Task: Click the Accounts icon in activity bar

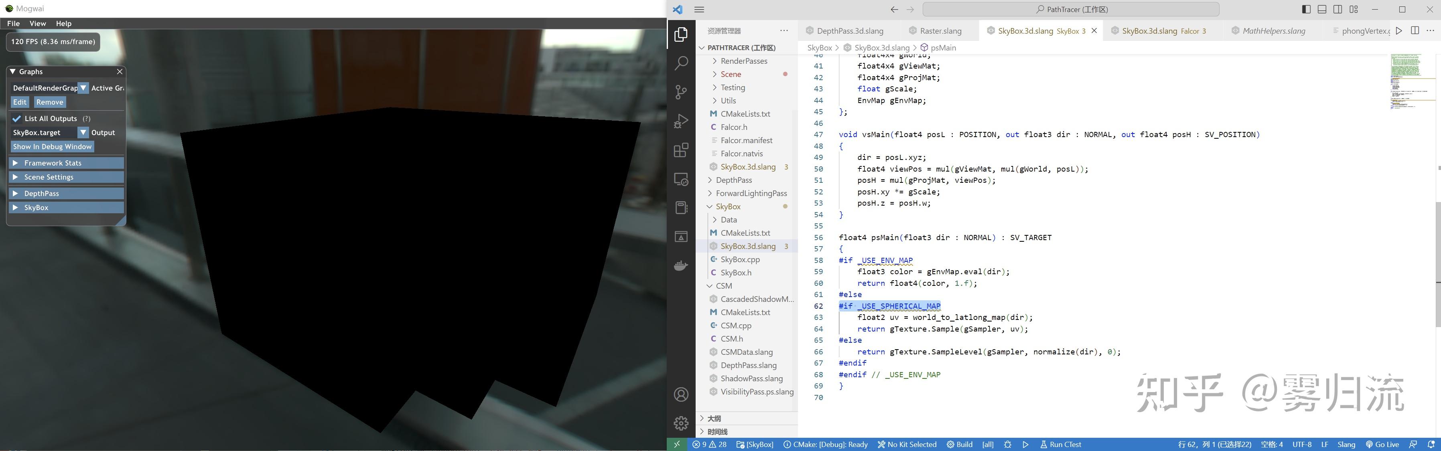Action: coord(681,394)
